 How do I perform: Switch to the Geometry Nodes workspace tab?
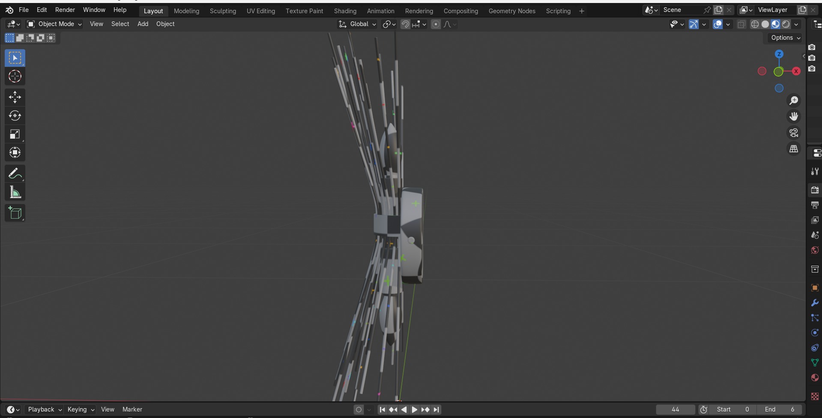pyautogui.click(x=512, y=11)
